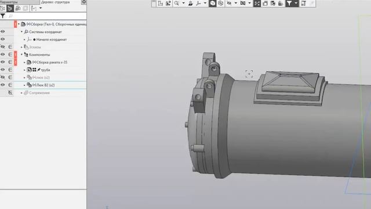Expand the hidden Люк (x2) node
The width and height of the screenshot is (371, 209).
pos(24,77)
